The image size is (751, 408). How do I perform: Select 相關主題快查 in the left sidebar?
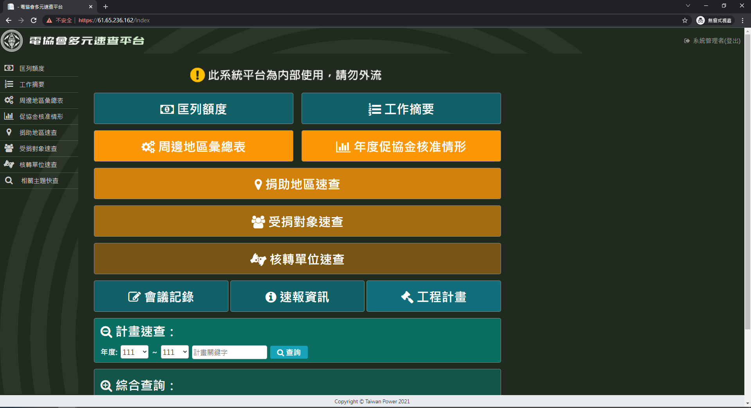click(39, 181)
